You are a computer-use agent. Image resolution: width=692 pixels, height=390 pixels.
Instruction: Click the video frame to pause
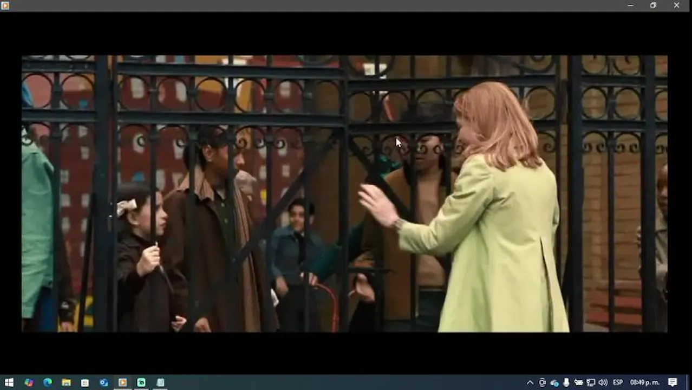point(344,193)
